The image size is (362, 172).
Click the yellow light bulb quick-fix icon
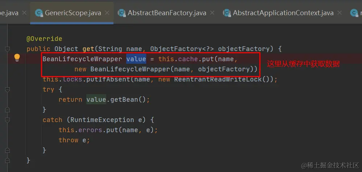(17, 58)
